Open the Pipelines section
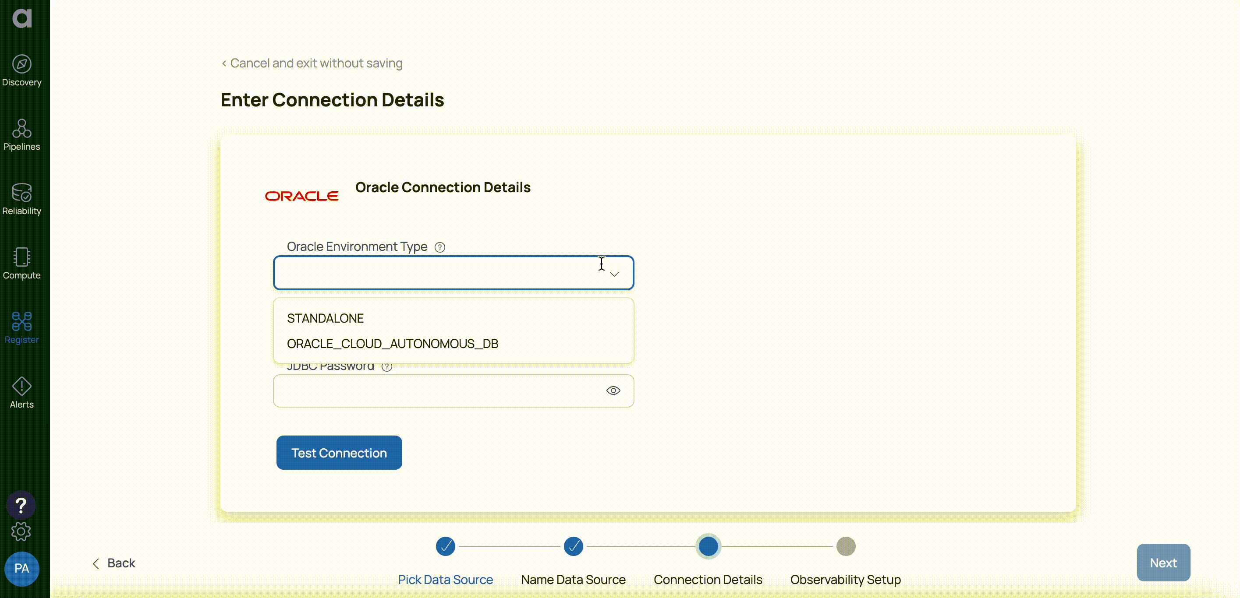 21,135
